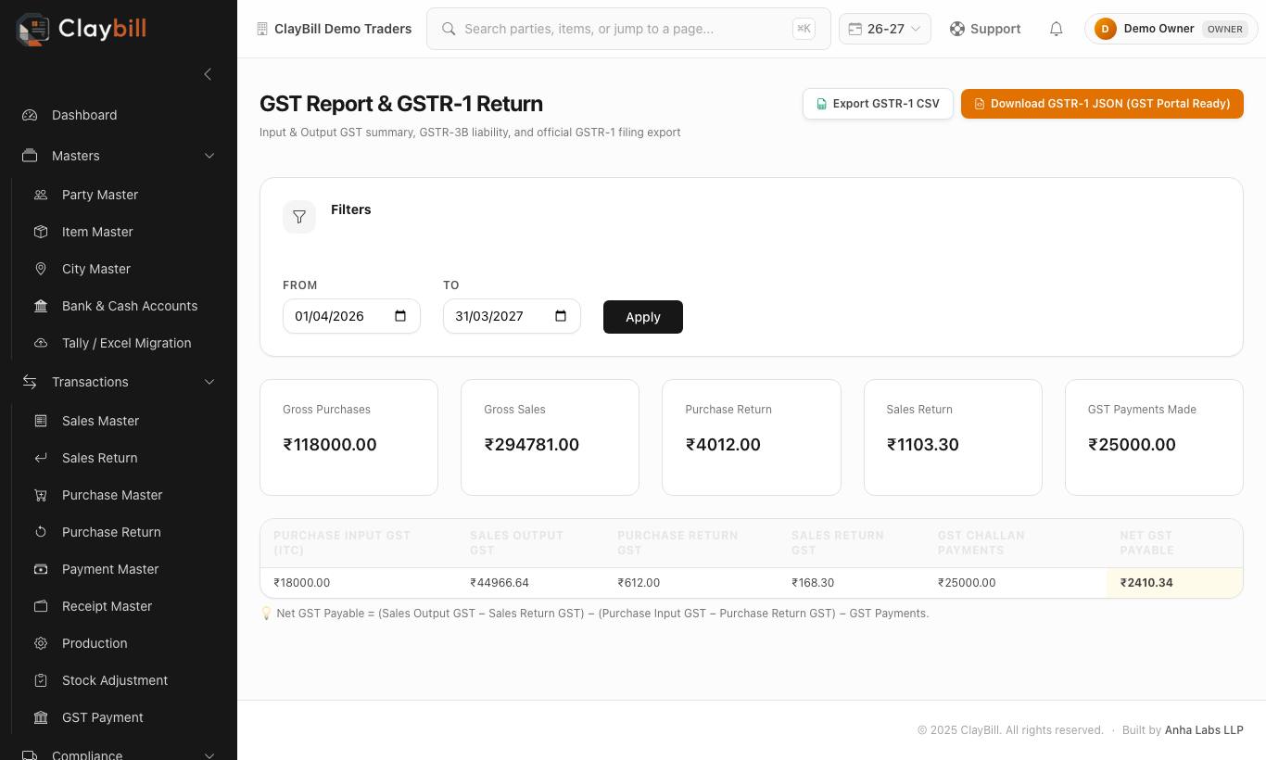The width and height of the screenshot is (1266, 760).
Task: Click the Stock Adjustment clipboard icon
Action: click(x=41, y=680)
